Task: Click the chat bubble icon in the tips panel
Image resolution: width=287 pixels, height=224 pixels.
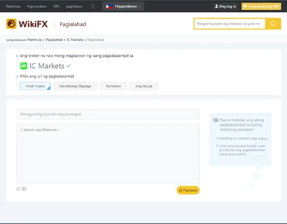Action: click(215, 120)
